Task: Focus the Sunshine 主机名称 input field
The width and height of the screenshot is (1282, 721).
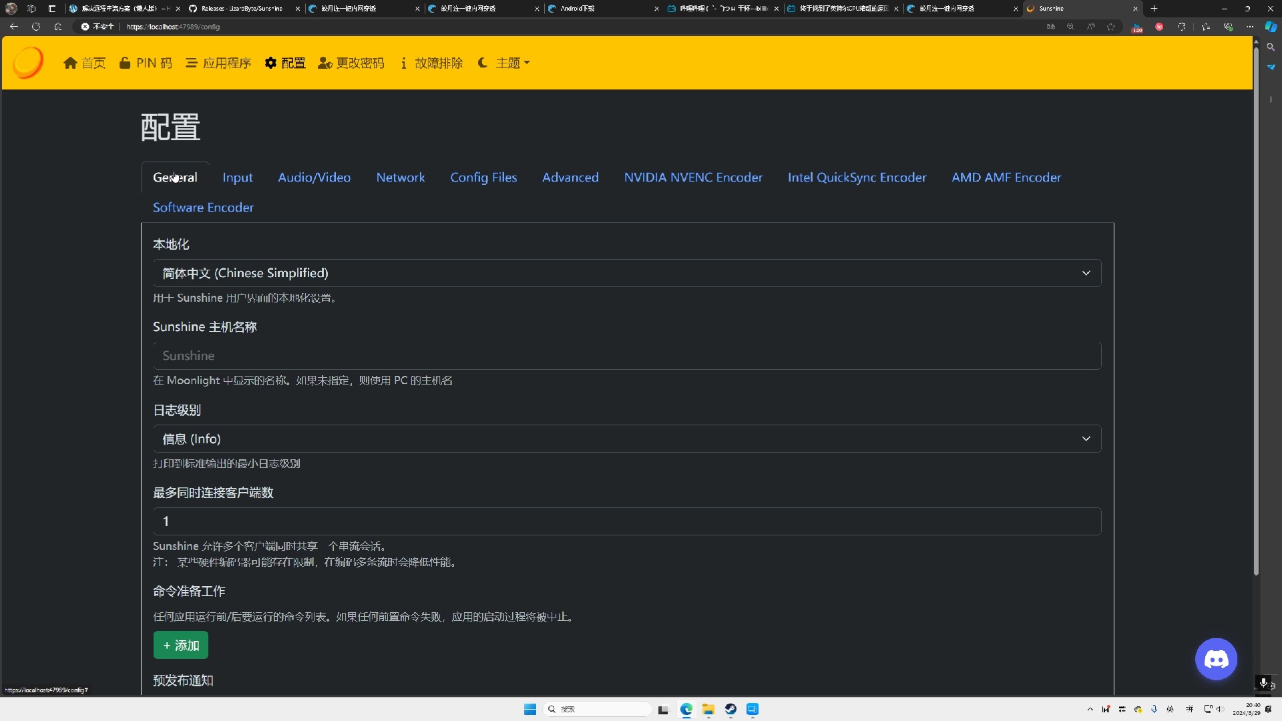Action: (627, 356)
